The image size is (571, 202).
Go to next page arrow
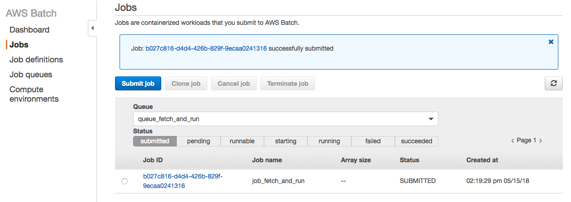(x=541, y=141)
